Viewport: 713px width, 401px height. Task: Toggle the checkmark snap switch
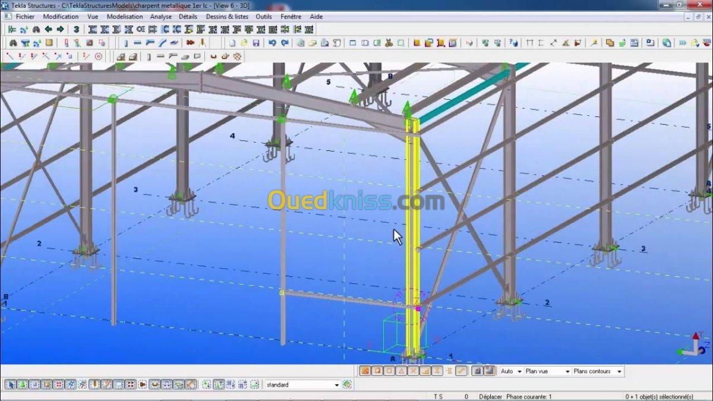click(460, 371)
